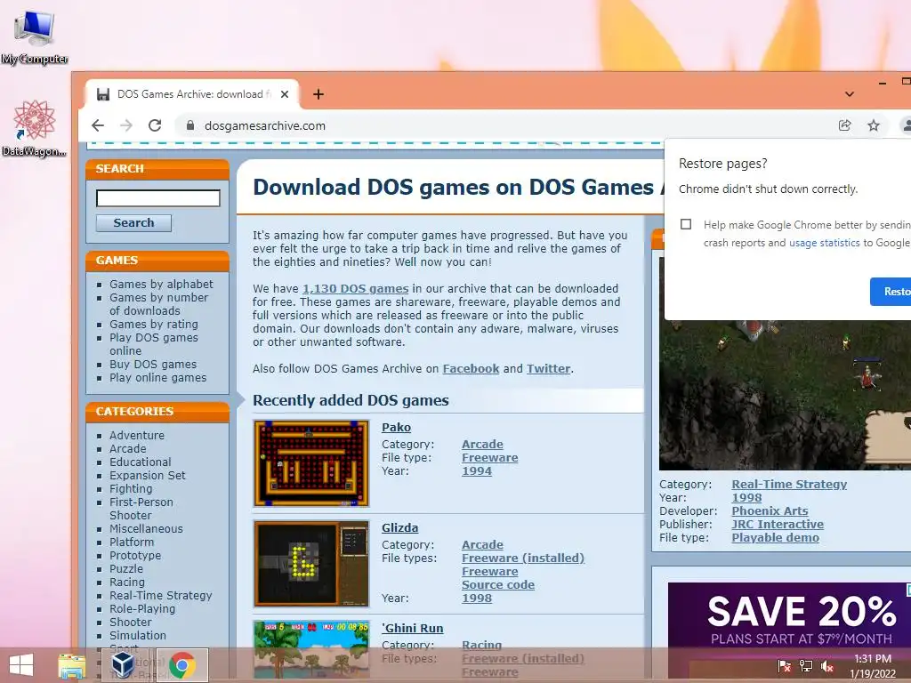The width and height of the screenshot is (911, 683).
Task: Open the JRC Interactive publisher link
Action: (x=778, y=525)
